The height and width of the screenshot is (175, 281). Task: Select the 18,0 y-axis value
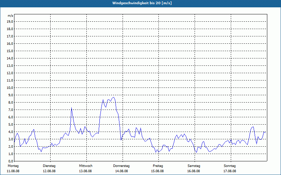click(x=10, y=29)
